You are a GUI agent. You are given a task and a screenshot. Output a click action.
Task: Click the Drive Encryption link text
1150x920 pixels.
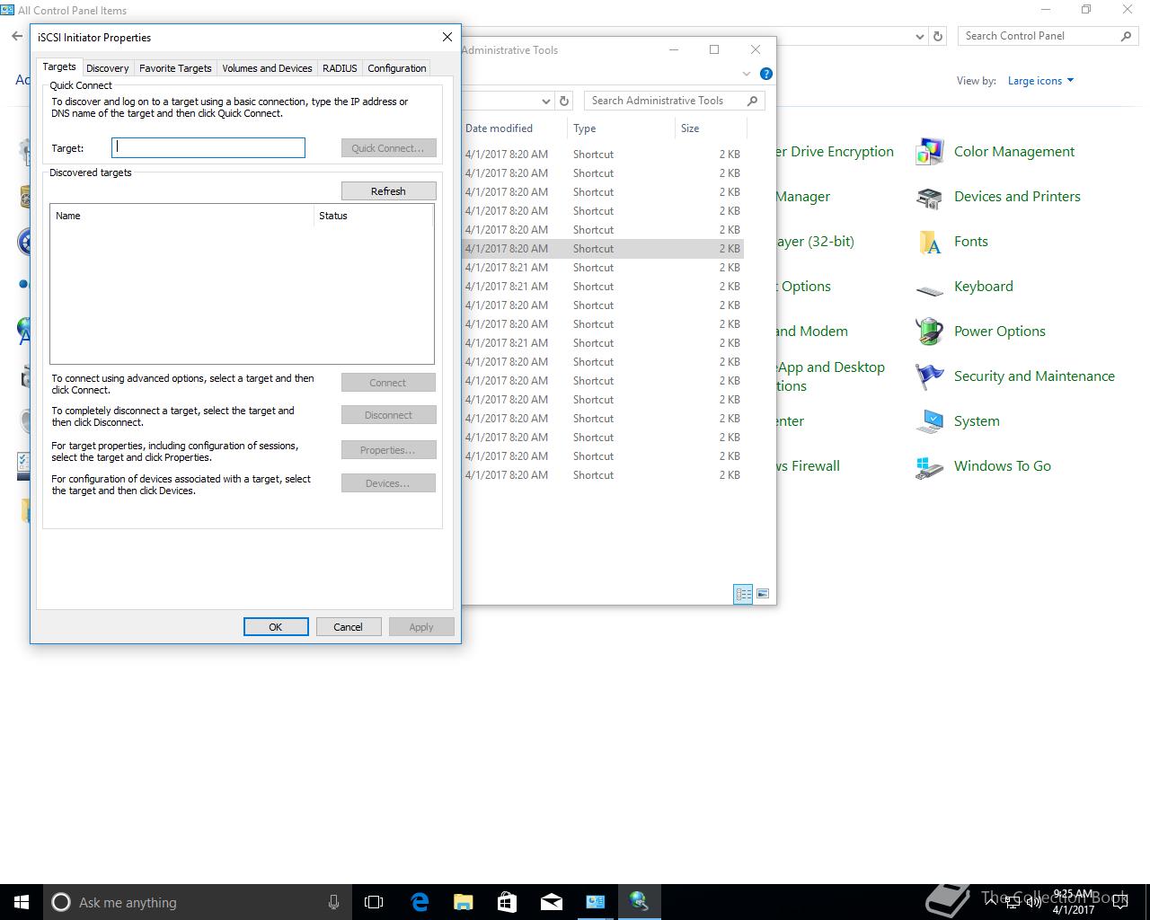coord(842,152)
